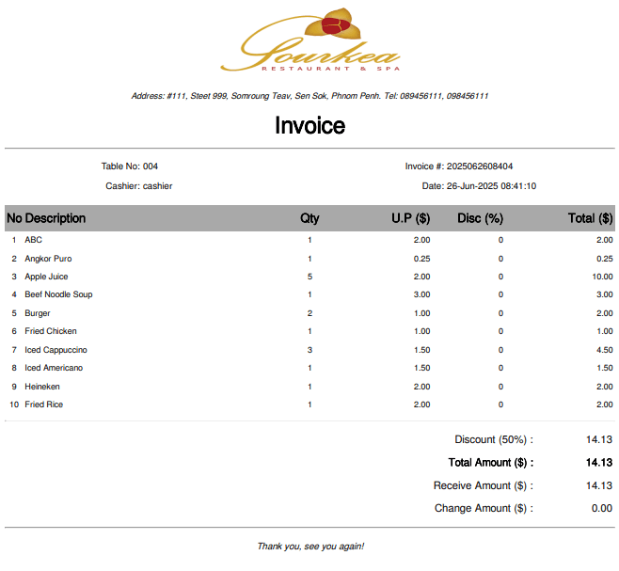Click the Total Amount ($) label
Image resolution: width=619 pixels, height=571 pixels.
[x=490, y=463]
